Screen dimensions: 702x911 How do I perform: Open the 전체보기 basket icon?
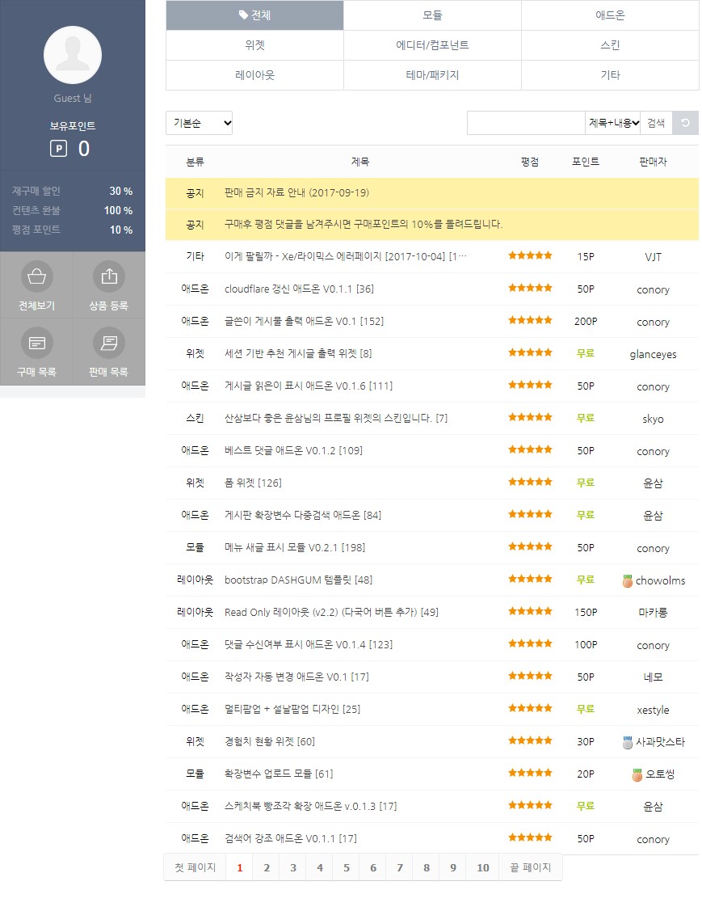[36, 276]
